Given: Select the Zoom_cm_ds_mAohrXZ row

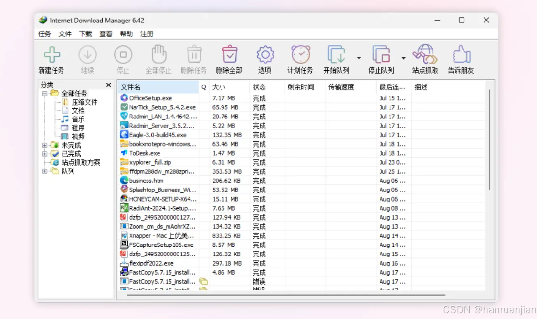Looking at the screenshot, I should (301, 226).
